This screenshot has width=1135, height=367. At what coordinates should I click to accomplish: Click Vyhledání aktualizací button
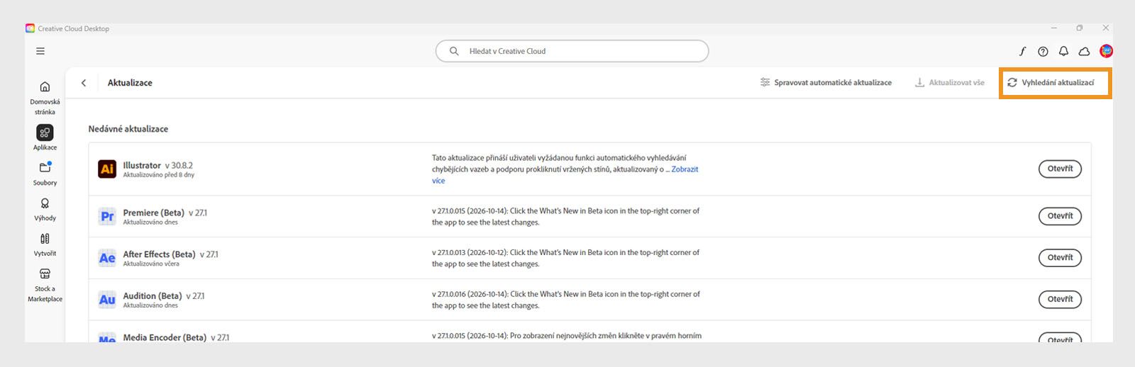point(1051,83)
